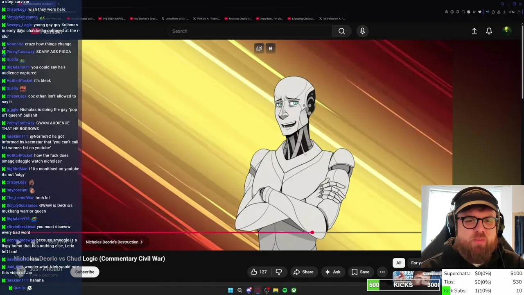524x295 pixels.
Task: Expand the Nicholas Deorio's Destruction chapter
Action: coord(114,242)
